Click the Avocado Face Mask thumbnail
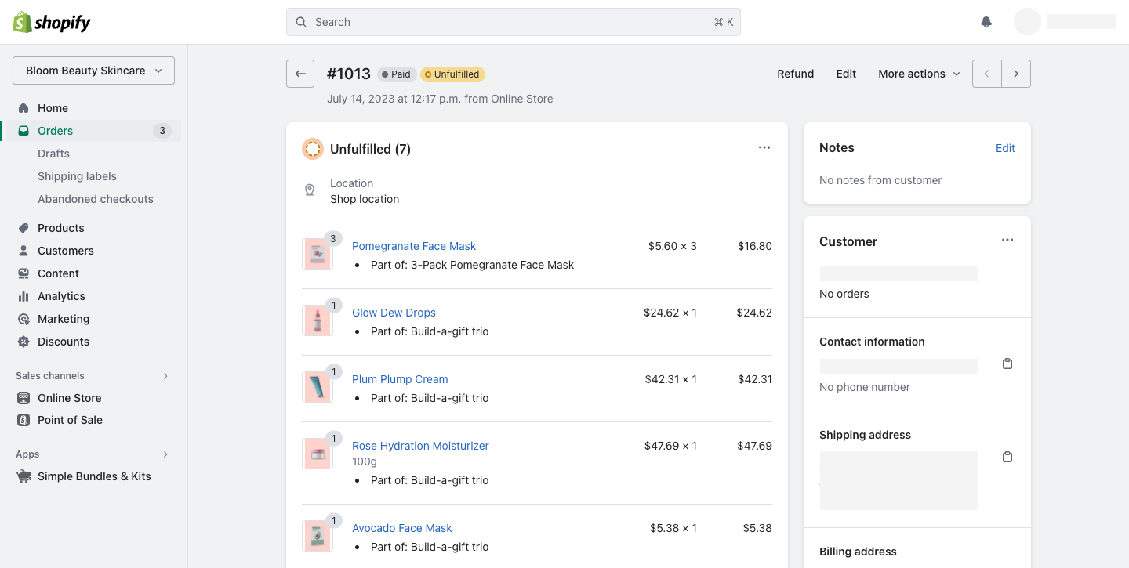The width and height of the screenshot is (1129, 568). [317, 535]
